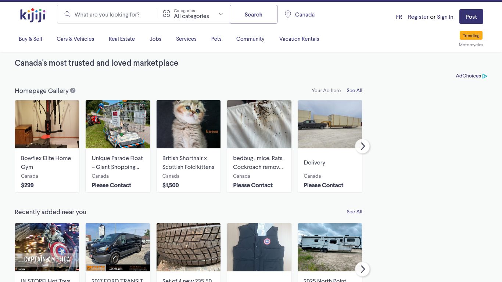This screenshot has width=502, height=282.
Task: Open the Captain America Hot Toys photo
Action: [x=47, y=247]
